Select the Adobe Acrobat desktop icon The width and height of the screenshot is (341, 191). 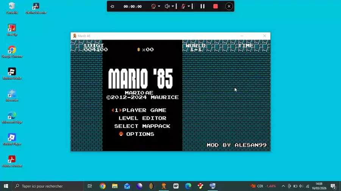(12, 161)
